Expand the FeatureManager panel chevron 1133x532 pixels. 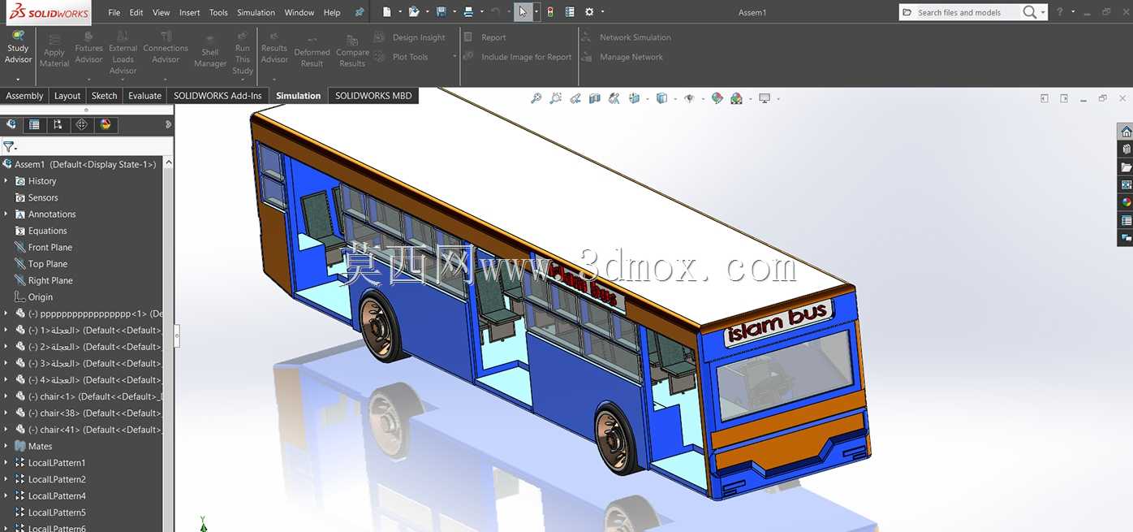tap(168, 124)
